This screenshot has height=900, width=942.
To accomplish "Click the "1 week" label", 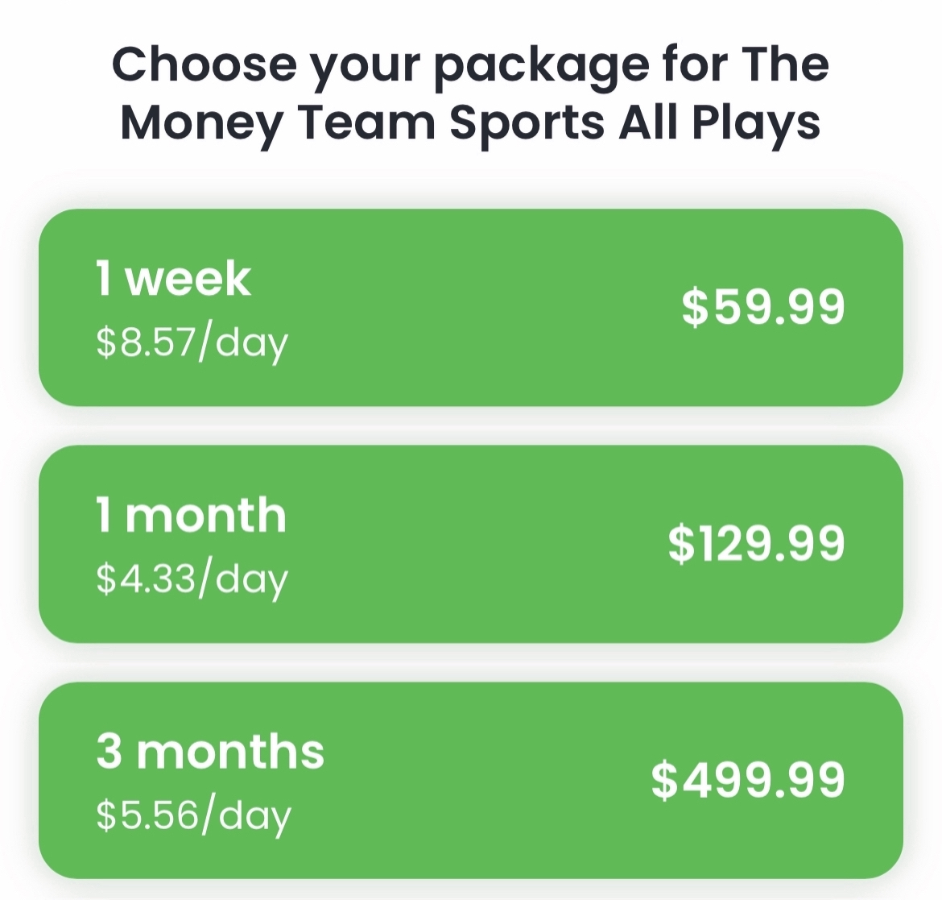I will tap(173, 279).
